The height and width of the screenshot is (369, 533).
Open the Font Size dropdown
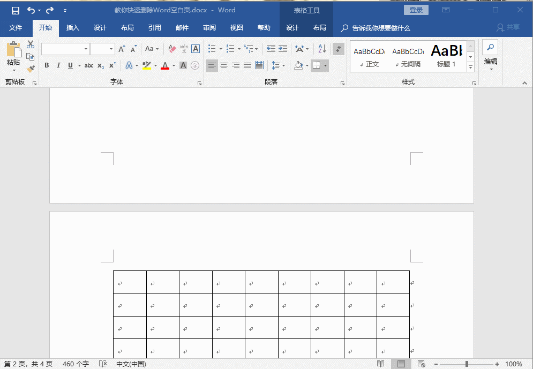click(111, 48)
